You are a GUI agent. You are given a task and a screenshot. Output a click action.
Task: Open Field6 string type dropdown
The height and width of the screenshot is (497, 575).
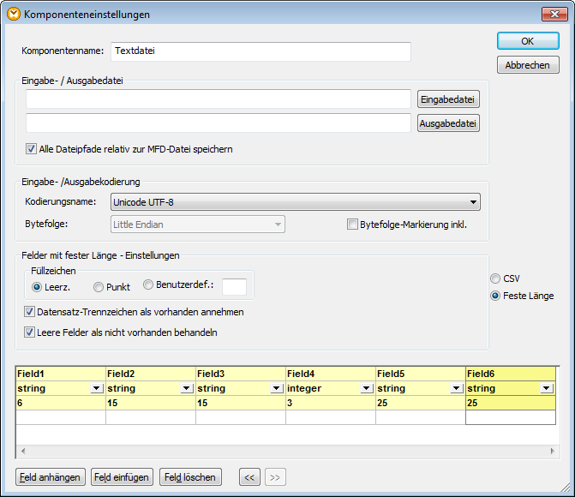pos(546,388)
